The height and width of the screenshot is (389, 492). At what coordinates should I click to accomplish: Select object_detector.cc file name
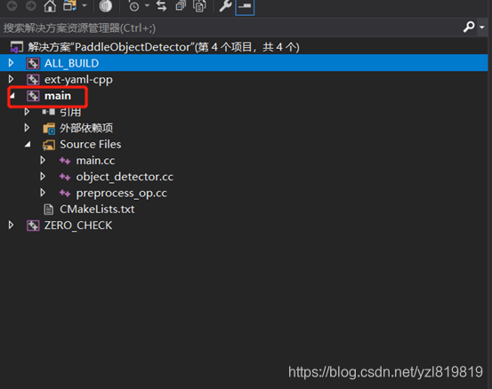pyautogui.click(x=125, y=177)
